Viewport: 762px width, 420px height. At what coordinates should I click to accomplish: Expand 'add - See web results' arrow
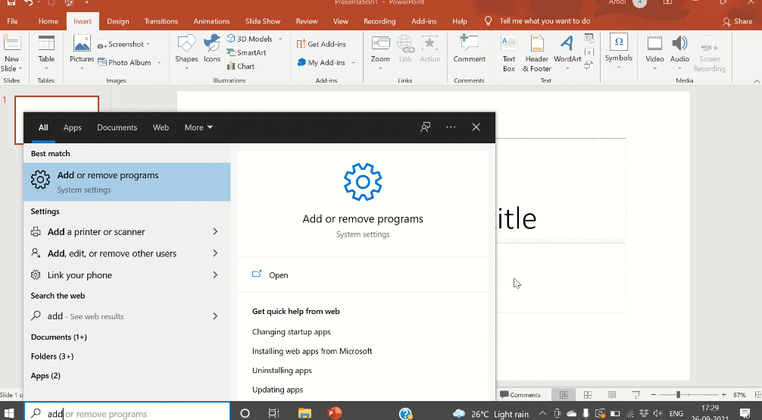coord(215,316)
